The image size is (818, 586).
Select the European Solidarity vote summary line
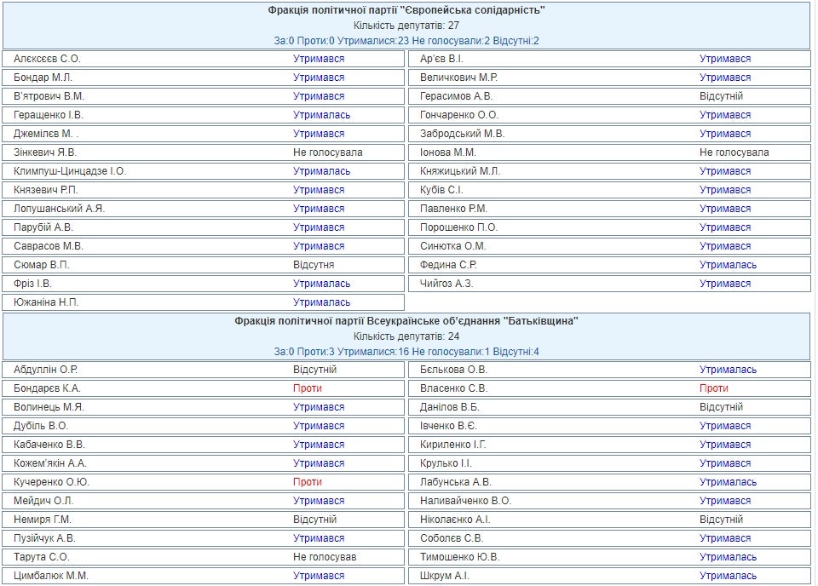coord(406,41)
